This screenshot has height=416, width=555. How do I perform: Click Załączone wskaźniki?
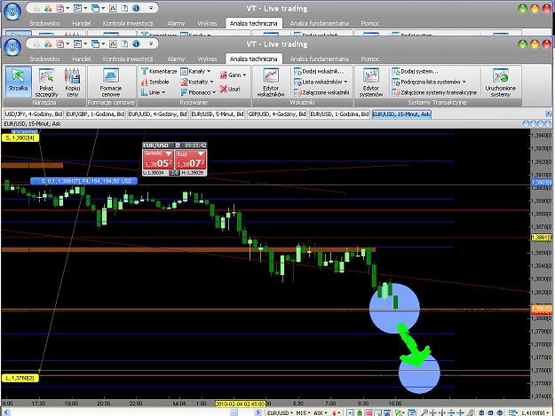coord(321,92)
